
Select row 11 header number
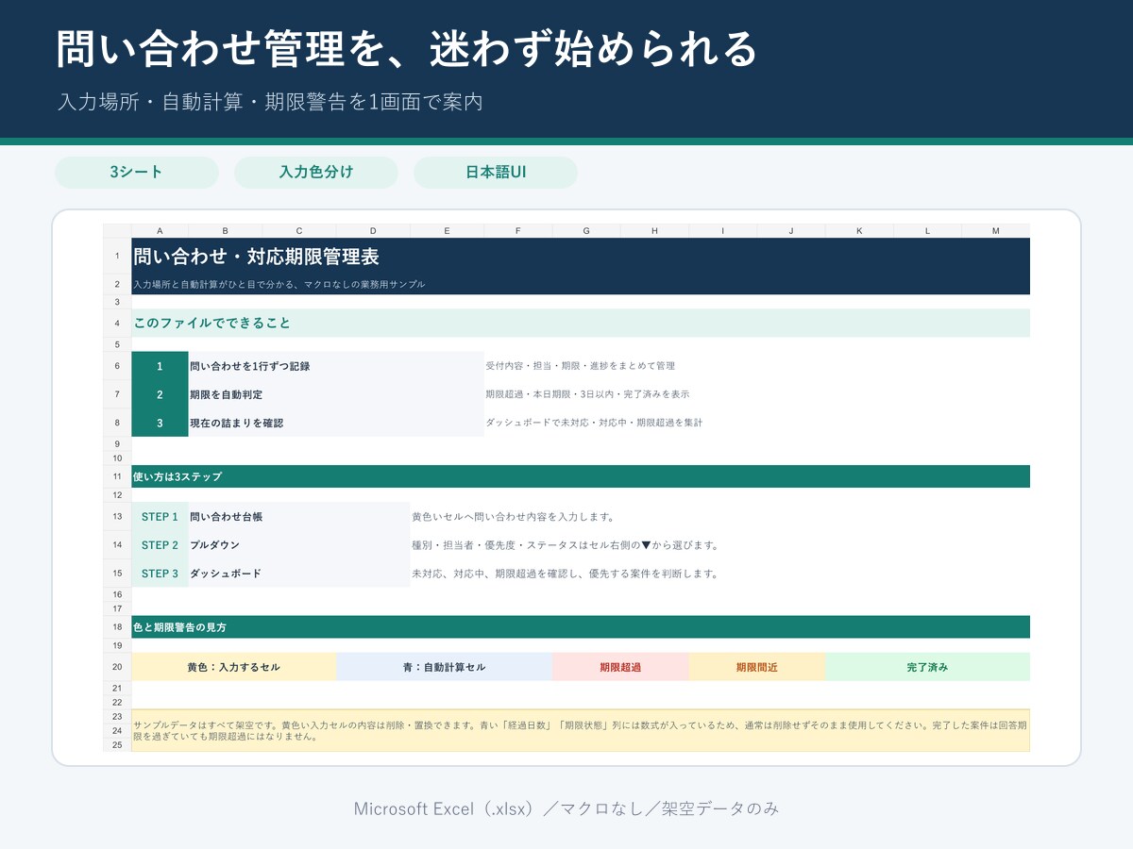(117, 476)
